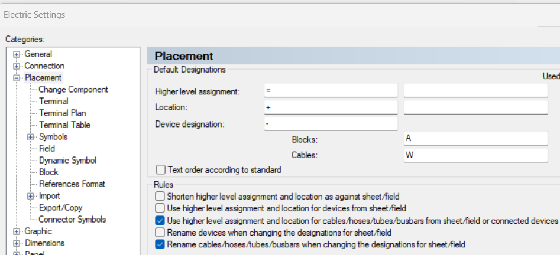560x255 pixels.
Task: Go to Dynamic Symbol settings
Action: (x=67, y=161)
